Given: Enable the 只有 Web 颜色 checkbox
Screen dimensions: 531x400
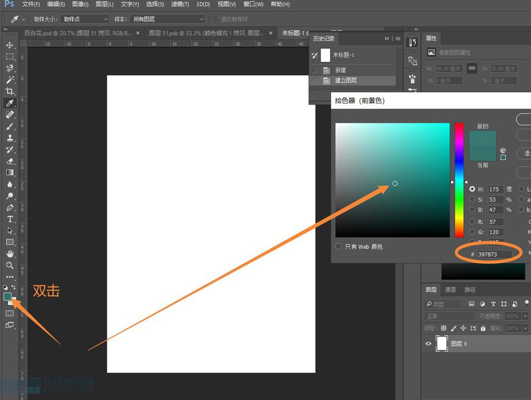Looking at the screenshot, I should point(338,247).
